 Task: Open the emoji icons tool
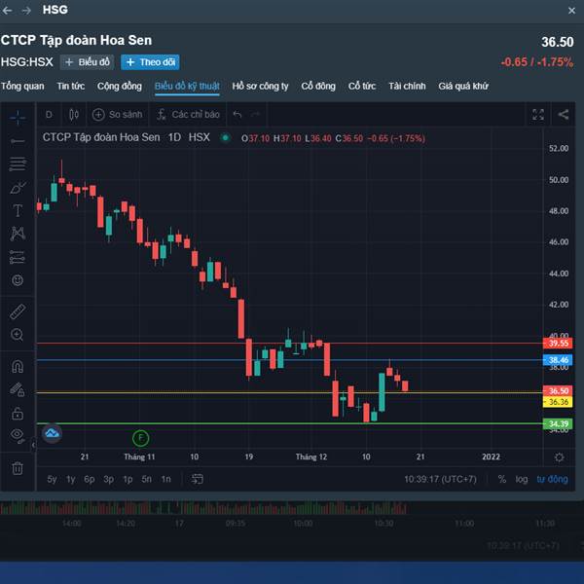point(18,280)
